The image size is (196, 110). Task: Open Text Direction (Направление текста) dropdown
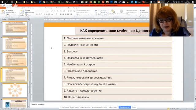point(84,10)
